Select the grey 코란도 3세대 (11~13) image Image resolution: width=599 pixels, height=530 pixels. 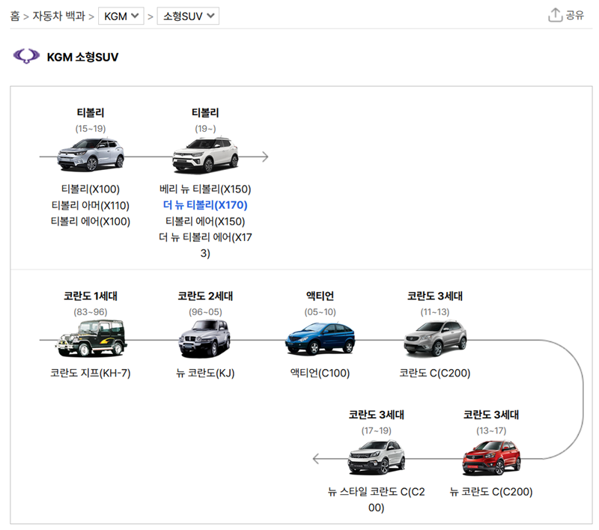[435, 338]
